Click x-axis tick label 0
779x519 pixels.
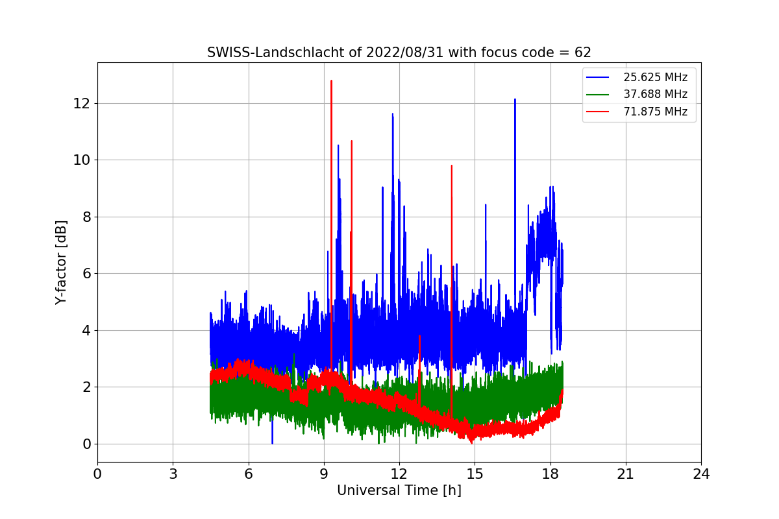coord(97,474)
